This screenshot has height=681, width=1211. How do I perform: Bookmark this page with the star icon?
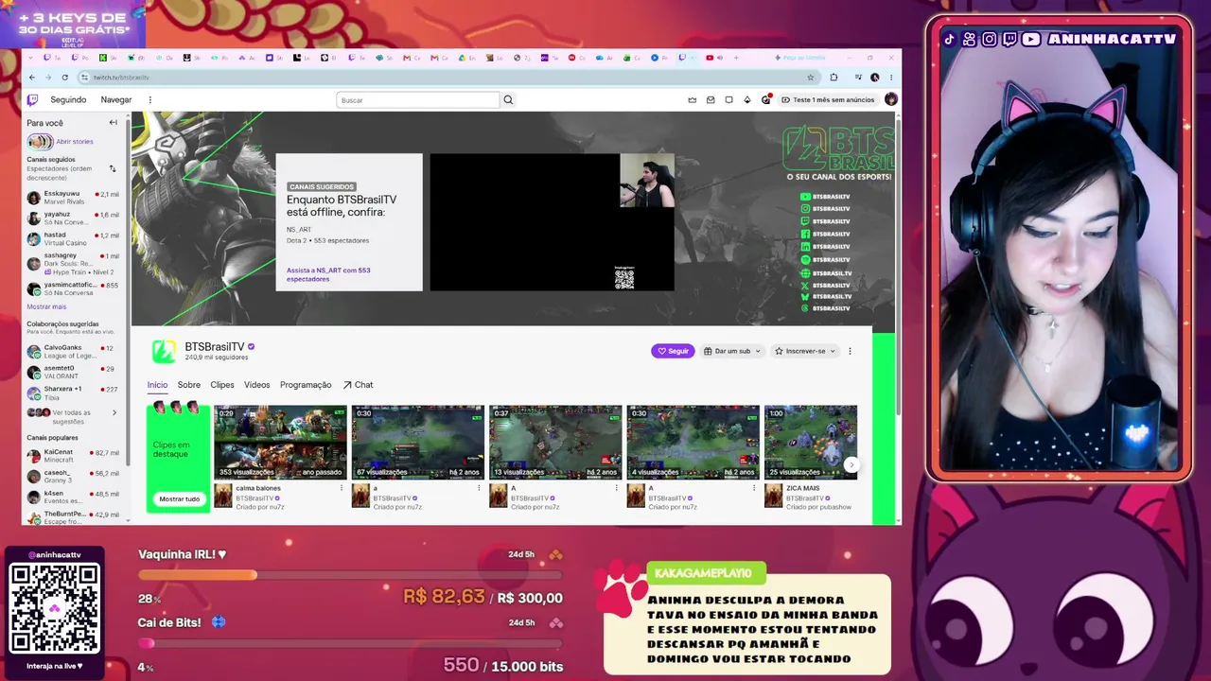811,78
